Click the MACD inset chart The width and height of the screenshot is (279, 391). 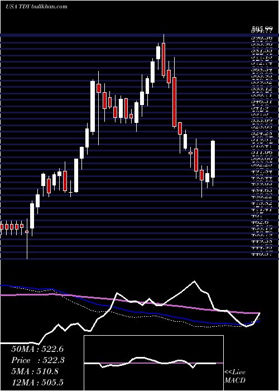click(153, 363)
